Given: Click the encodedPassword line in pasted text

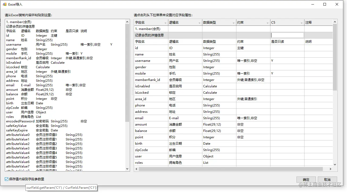Looking at the screenshot, I should pos(47,121).
